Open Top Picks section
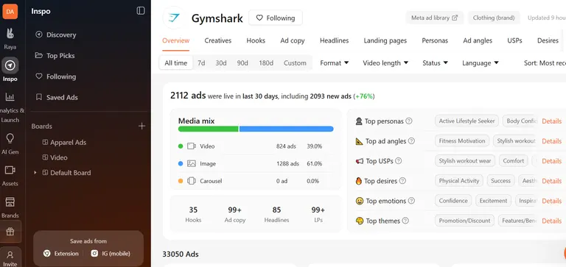Viewport: 566px width, 267px height. point(55,56)
